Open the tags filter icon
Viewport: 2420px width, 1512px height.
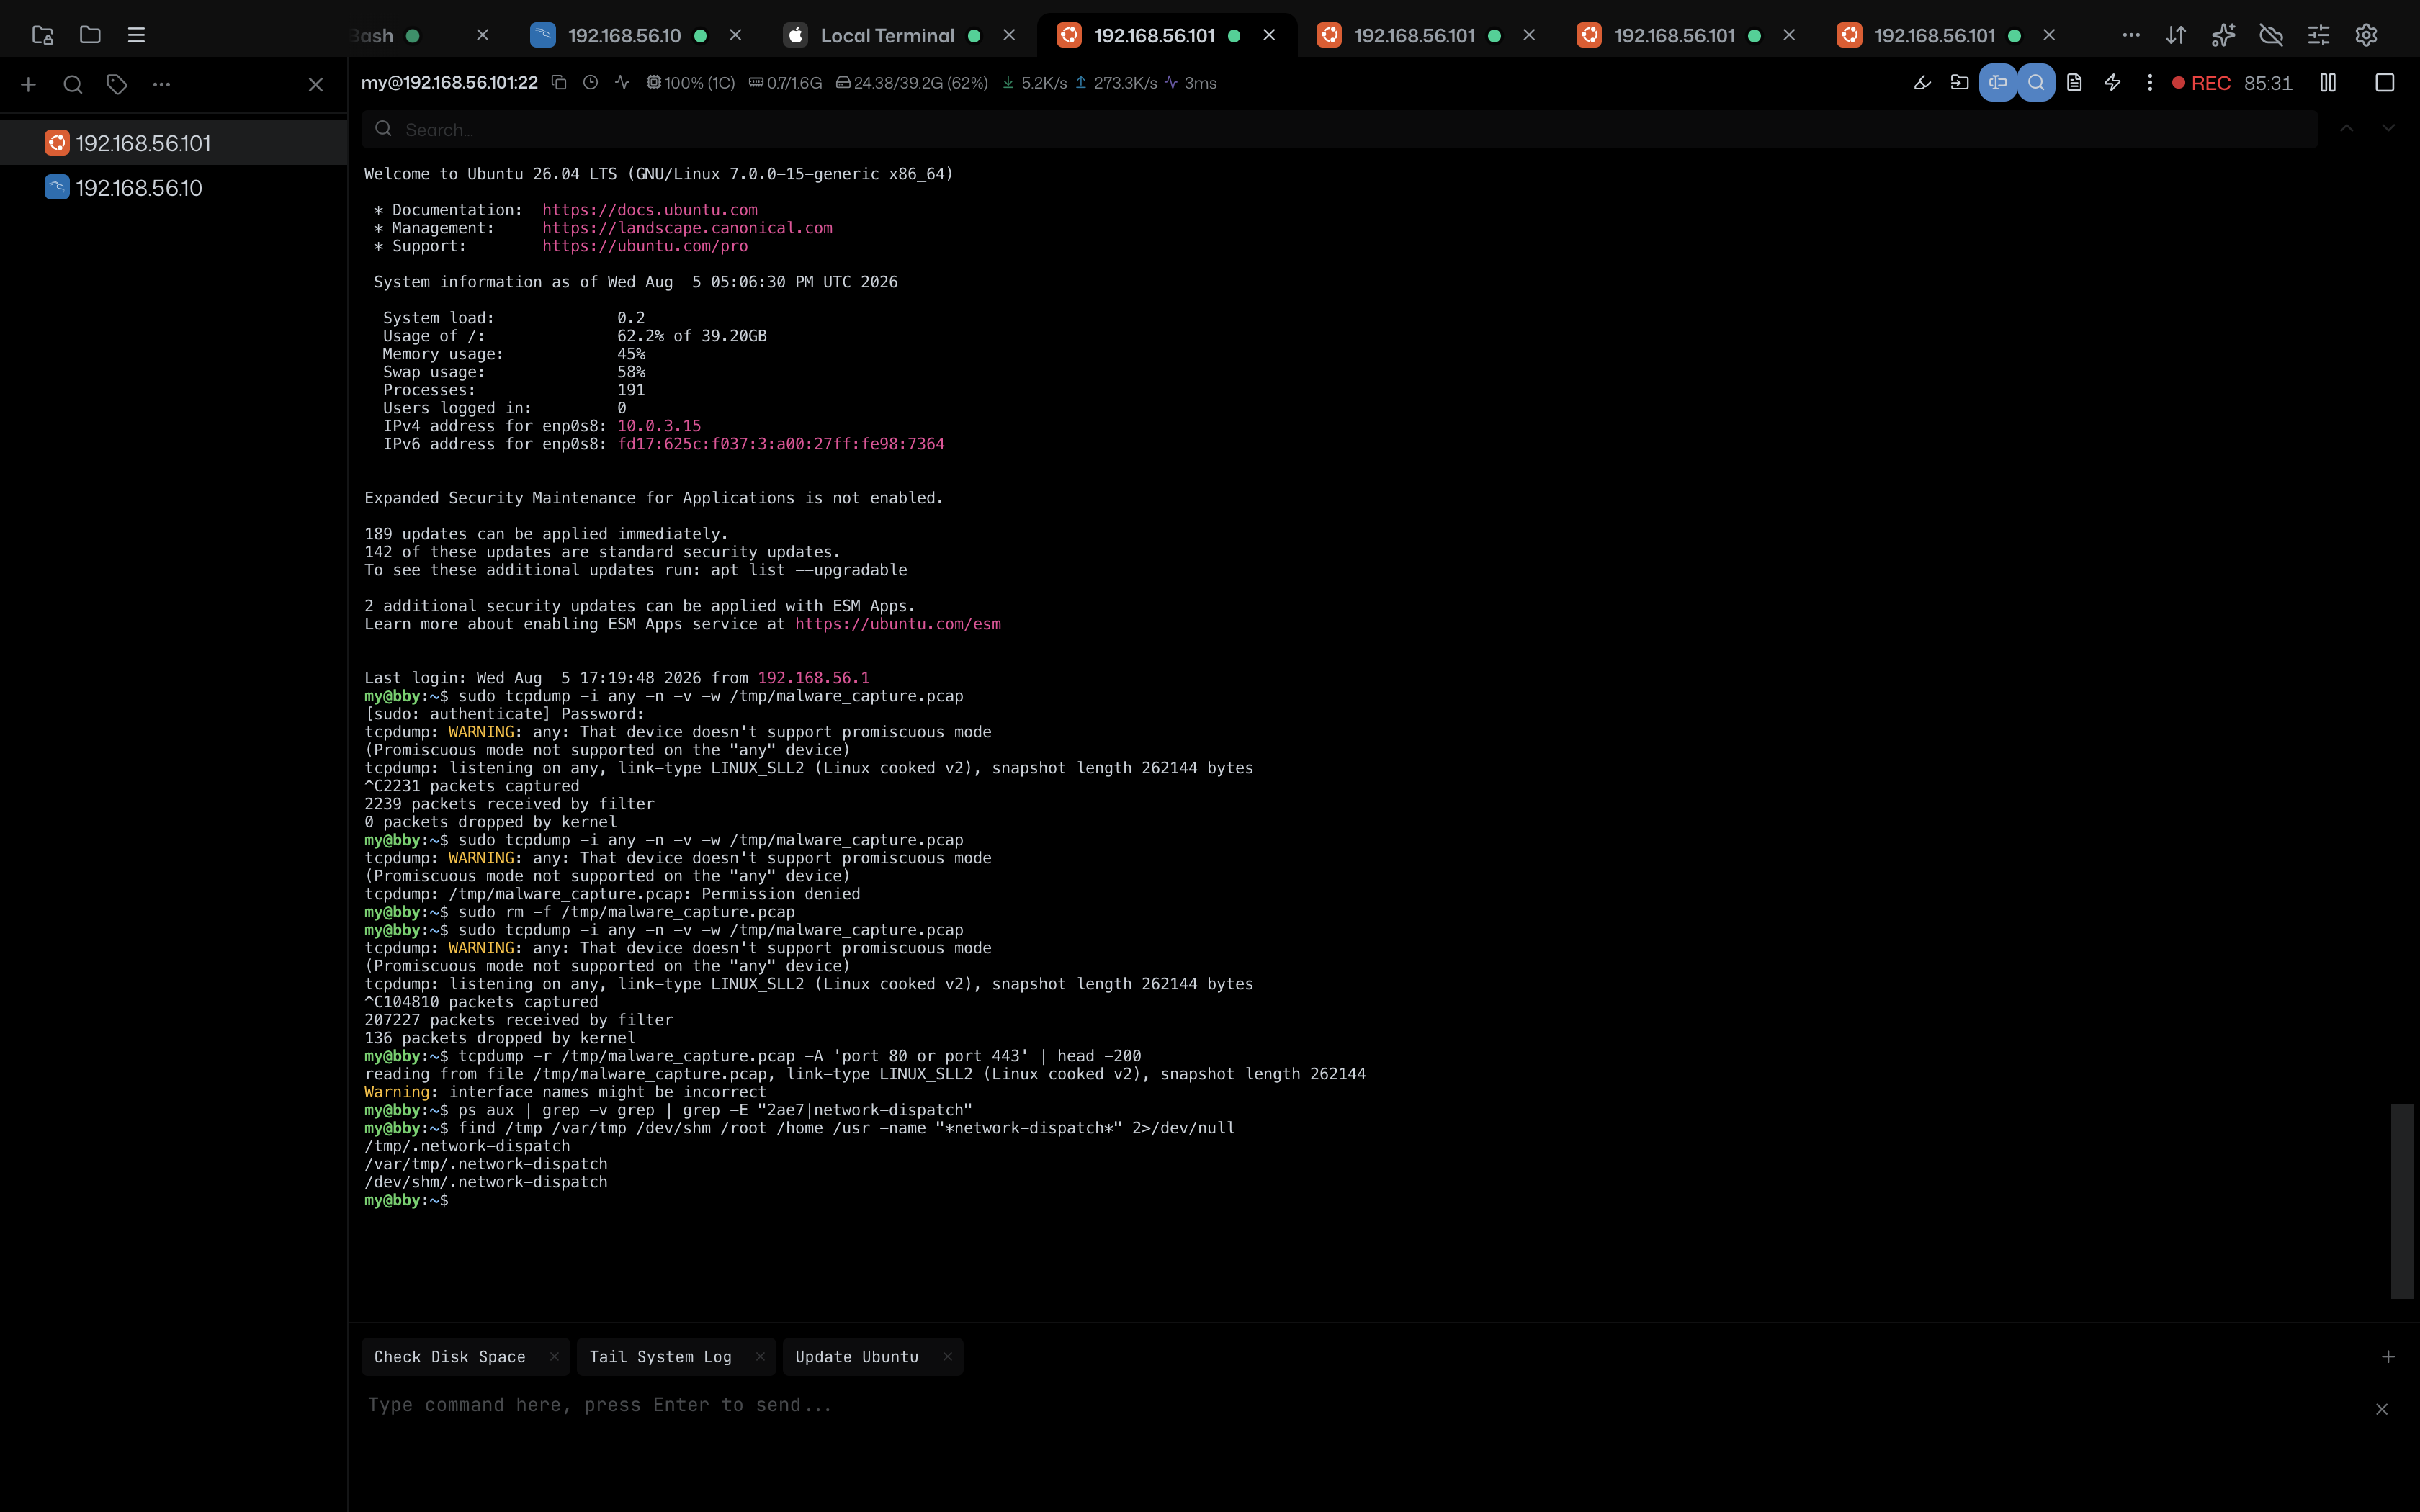pyautogui.click(x=117, y=85)
